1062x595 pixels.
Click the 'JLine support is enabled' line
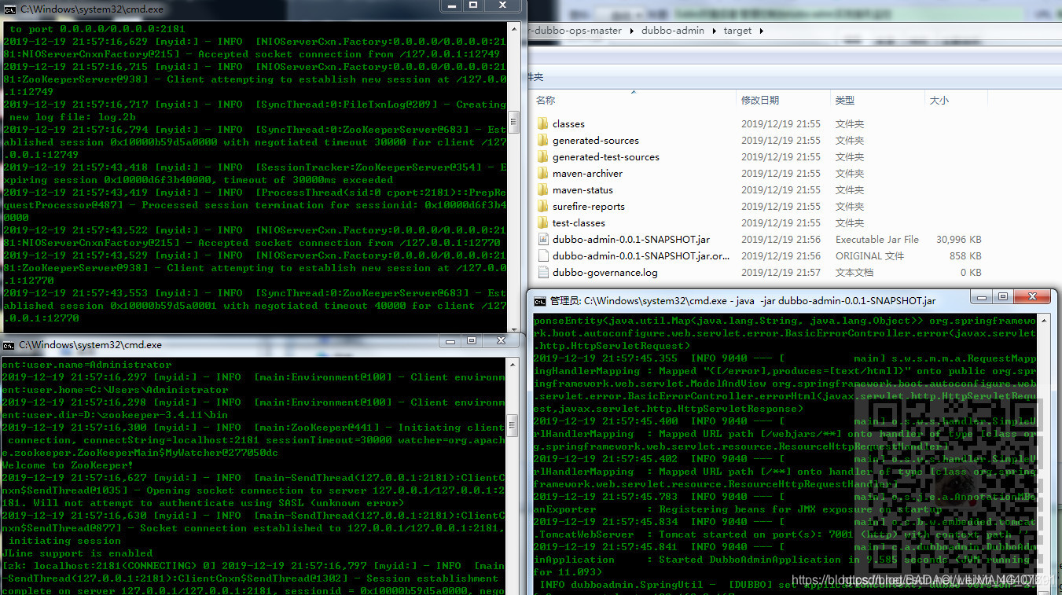click(78, 553)
